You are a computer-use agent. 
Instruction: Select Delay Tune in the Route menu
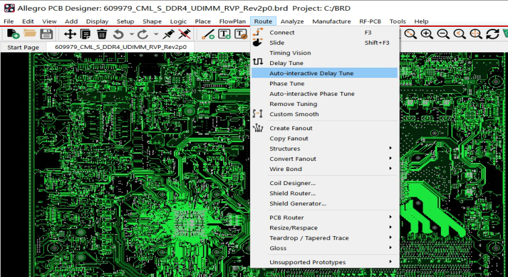(325, 63)
